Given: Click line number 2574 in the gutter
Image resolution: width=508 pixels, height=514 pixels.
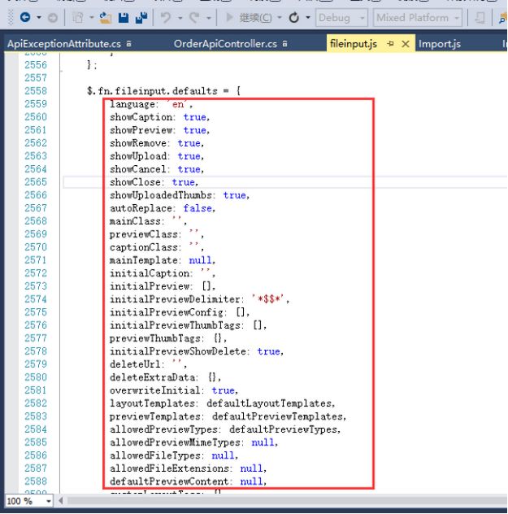Looking at the screenshot, I should (36, 299).
